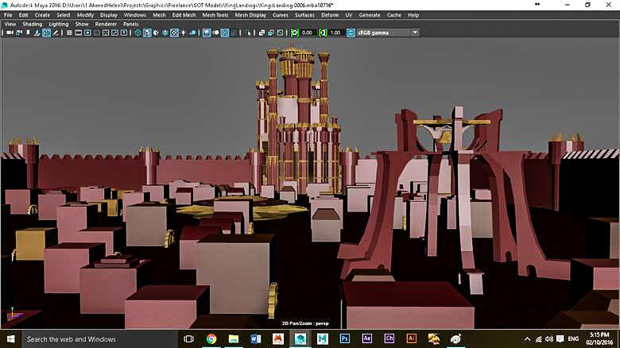Click the Windows Start button
Image resolution: width=620 pixels, height=348 pixels.
coord(10,339)
